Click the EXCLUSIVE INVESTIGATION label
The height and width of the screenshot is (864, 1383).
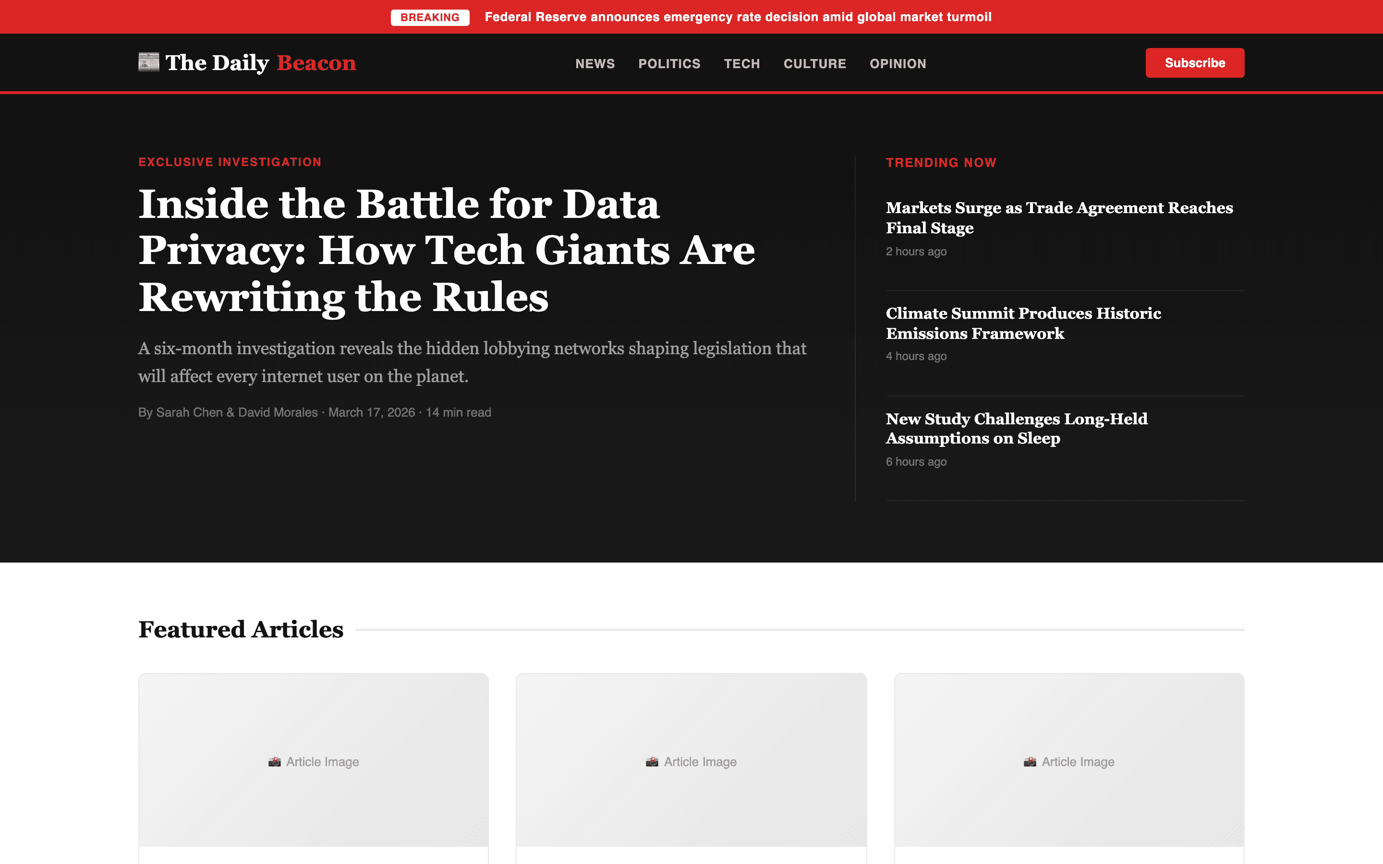coord(230,162)
